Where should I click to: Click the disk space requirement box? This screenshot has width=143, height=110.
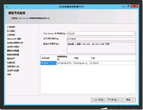pyautogui.click(x=101, y=48)
